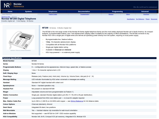Open the Voicemail section
The height and width of the screenshot is (119, 159).
pyautogui.click(x=145, y=11)
